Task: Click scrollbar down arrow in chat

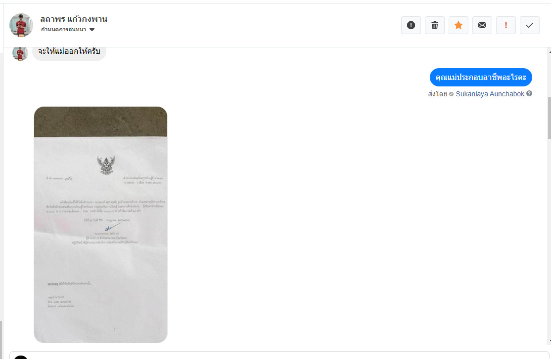Action: (549, 341)
